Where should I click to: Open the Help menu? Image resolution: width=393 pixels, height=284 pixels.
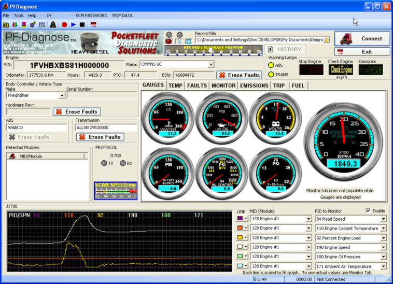click(x=32, y=16)
